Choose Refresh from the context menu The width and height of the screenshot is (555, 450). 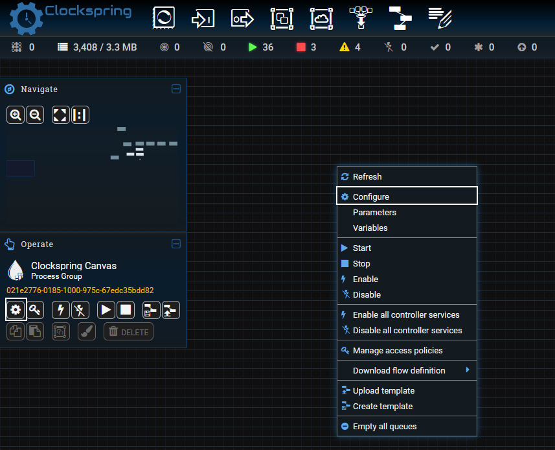coord(407,176)
